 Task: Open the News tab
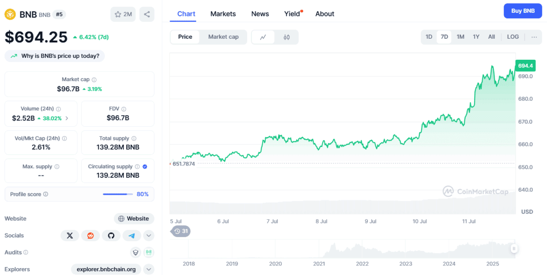point(260,14)
